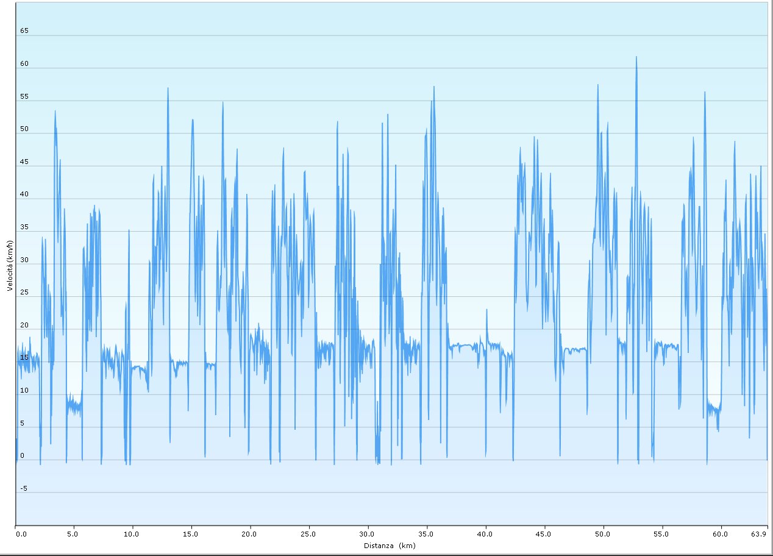Click the 40 label on speed axis
The image size is (773, 556).
coord(24,194)
